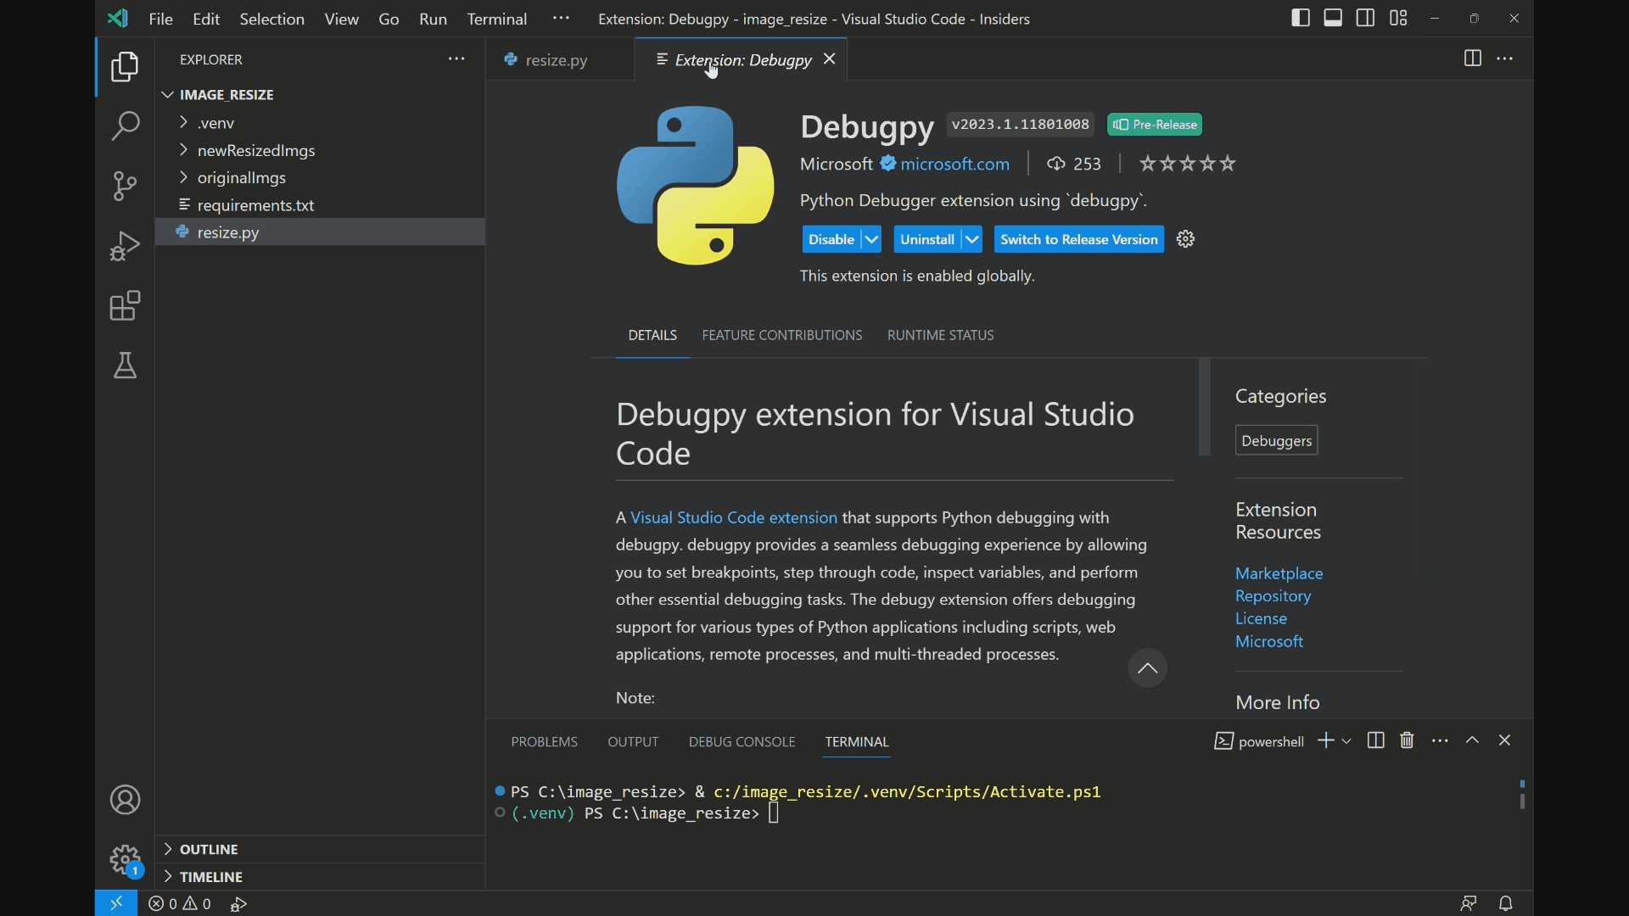The width and height of the screenshot is (1629, 916).
Task: Open the Extensions view
Action: click(x=125, y=306)
